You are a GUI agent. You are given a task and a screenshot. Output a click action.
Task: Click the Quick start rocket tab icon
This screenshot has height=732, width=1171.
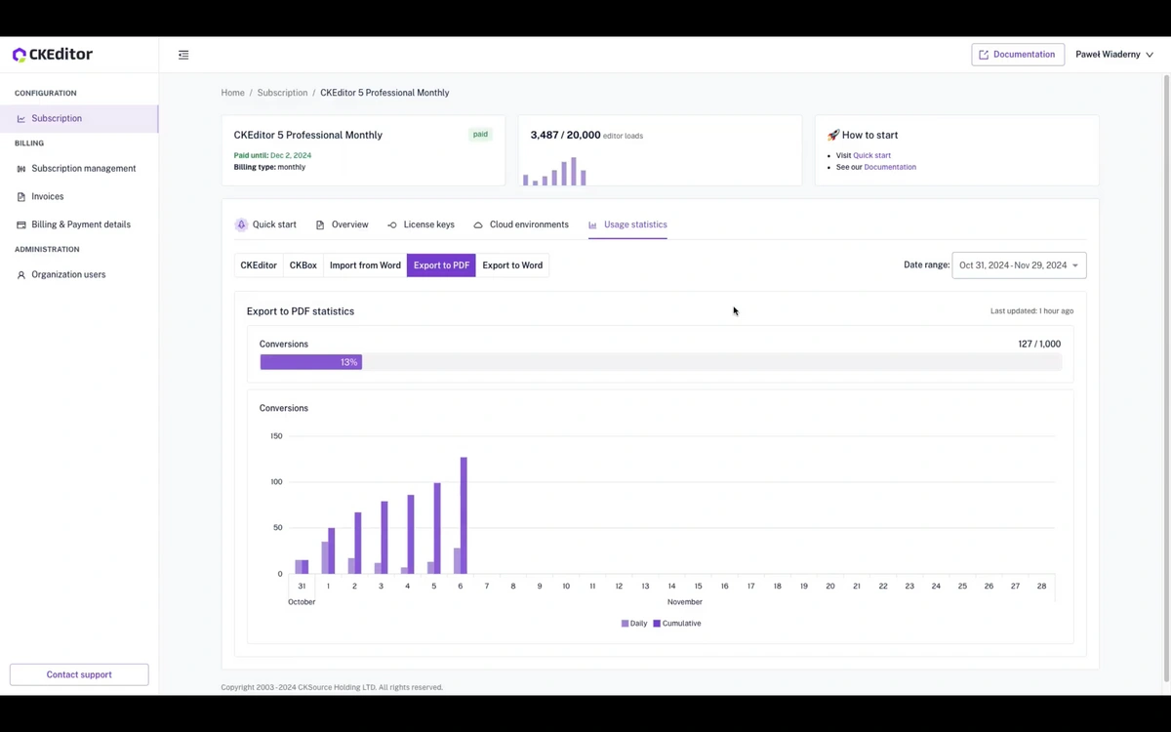point(241,224)
